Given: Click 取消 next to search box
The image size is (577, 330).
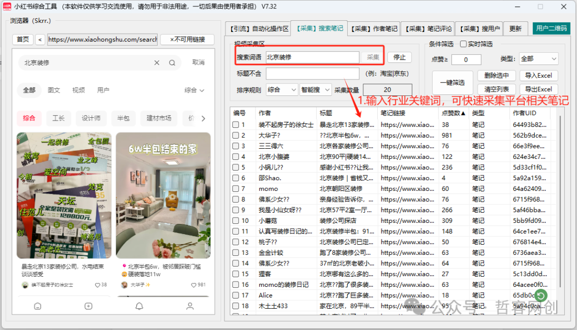Looking at the screenshot, I should pos(198,62).
